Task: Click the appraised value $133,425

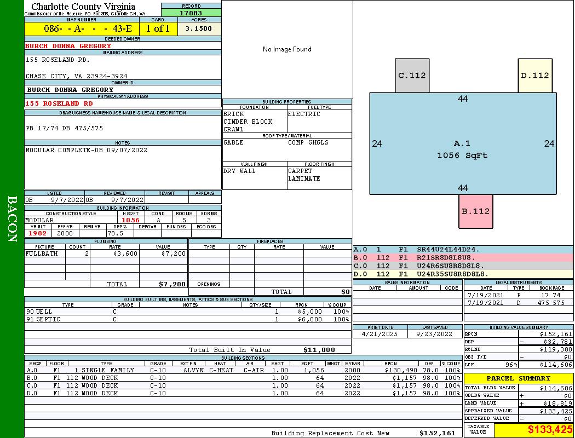Action: 556,411
